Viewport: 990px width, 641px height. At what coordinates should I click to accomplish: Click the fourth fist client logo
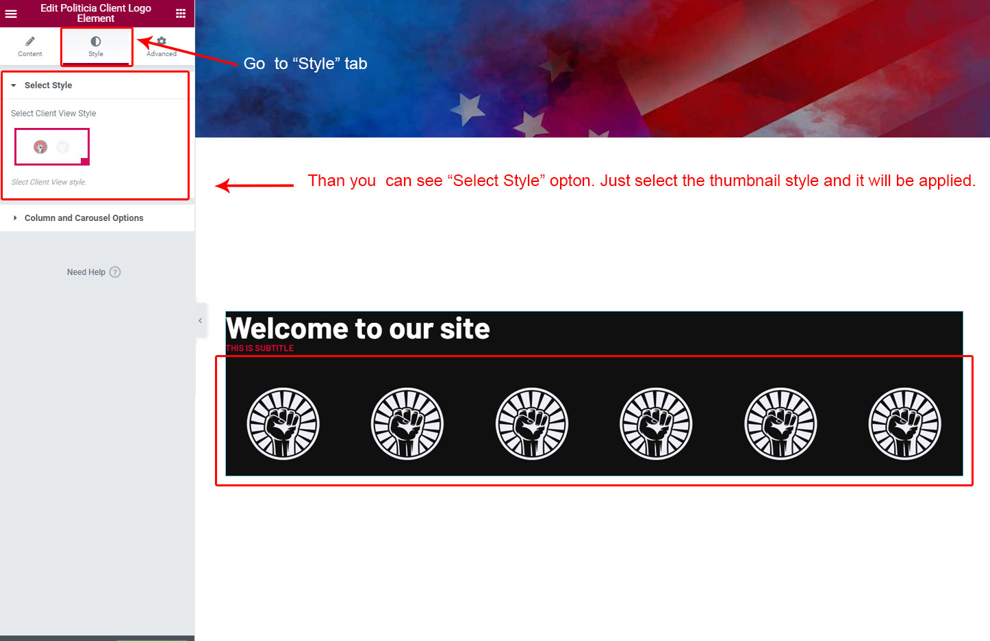pos(656,424)
